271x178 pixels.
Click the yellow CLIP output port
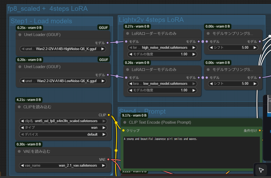click(109, 115)
